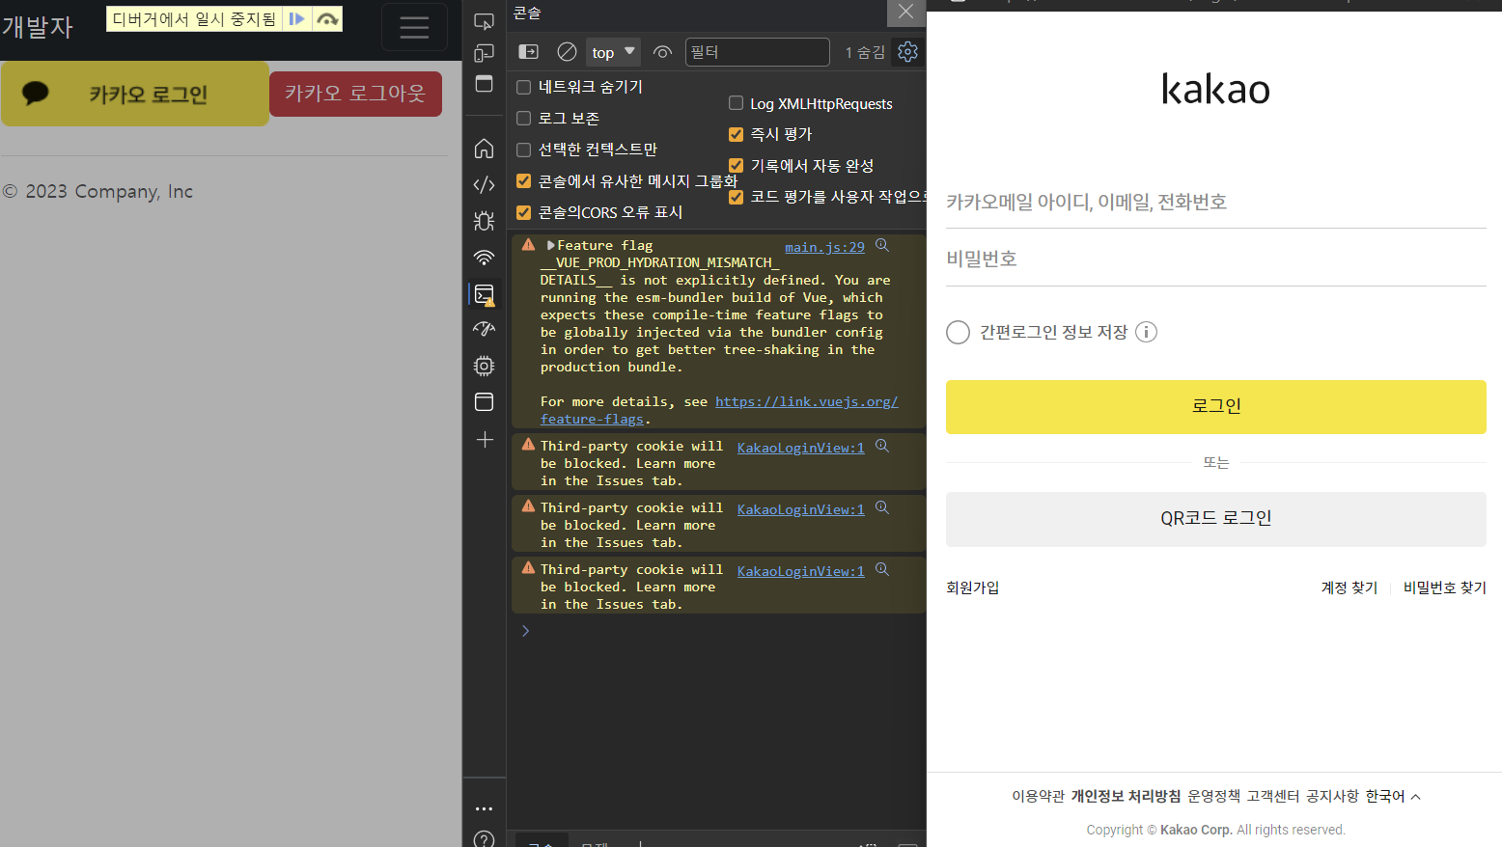Open the Sources bug icon tool
This screenshot has height=847, width=1502.
pos(485,221)
